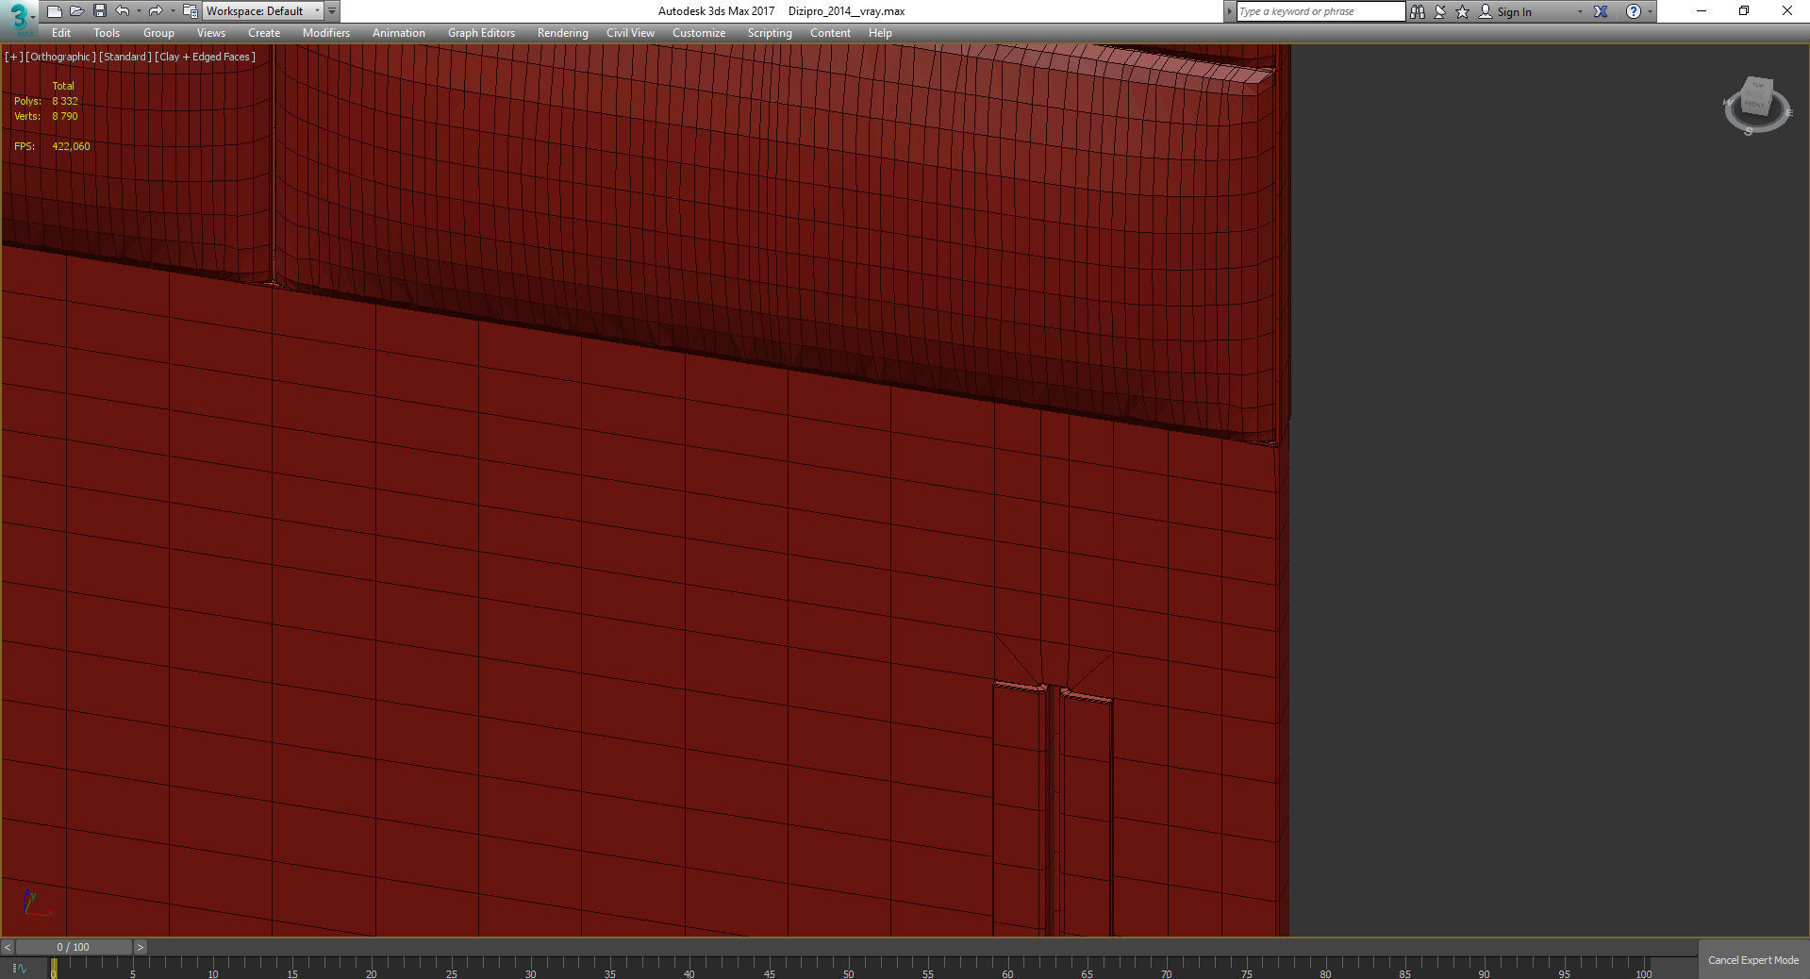Click the keyword search input field

click(1320, 11)
